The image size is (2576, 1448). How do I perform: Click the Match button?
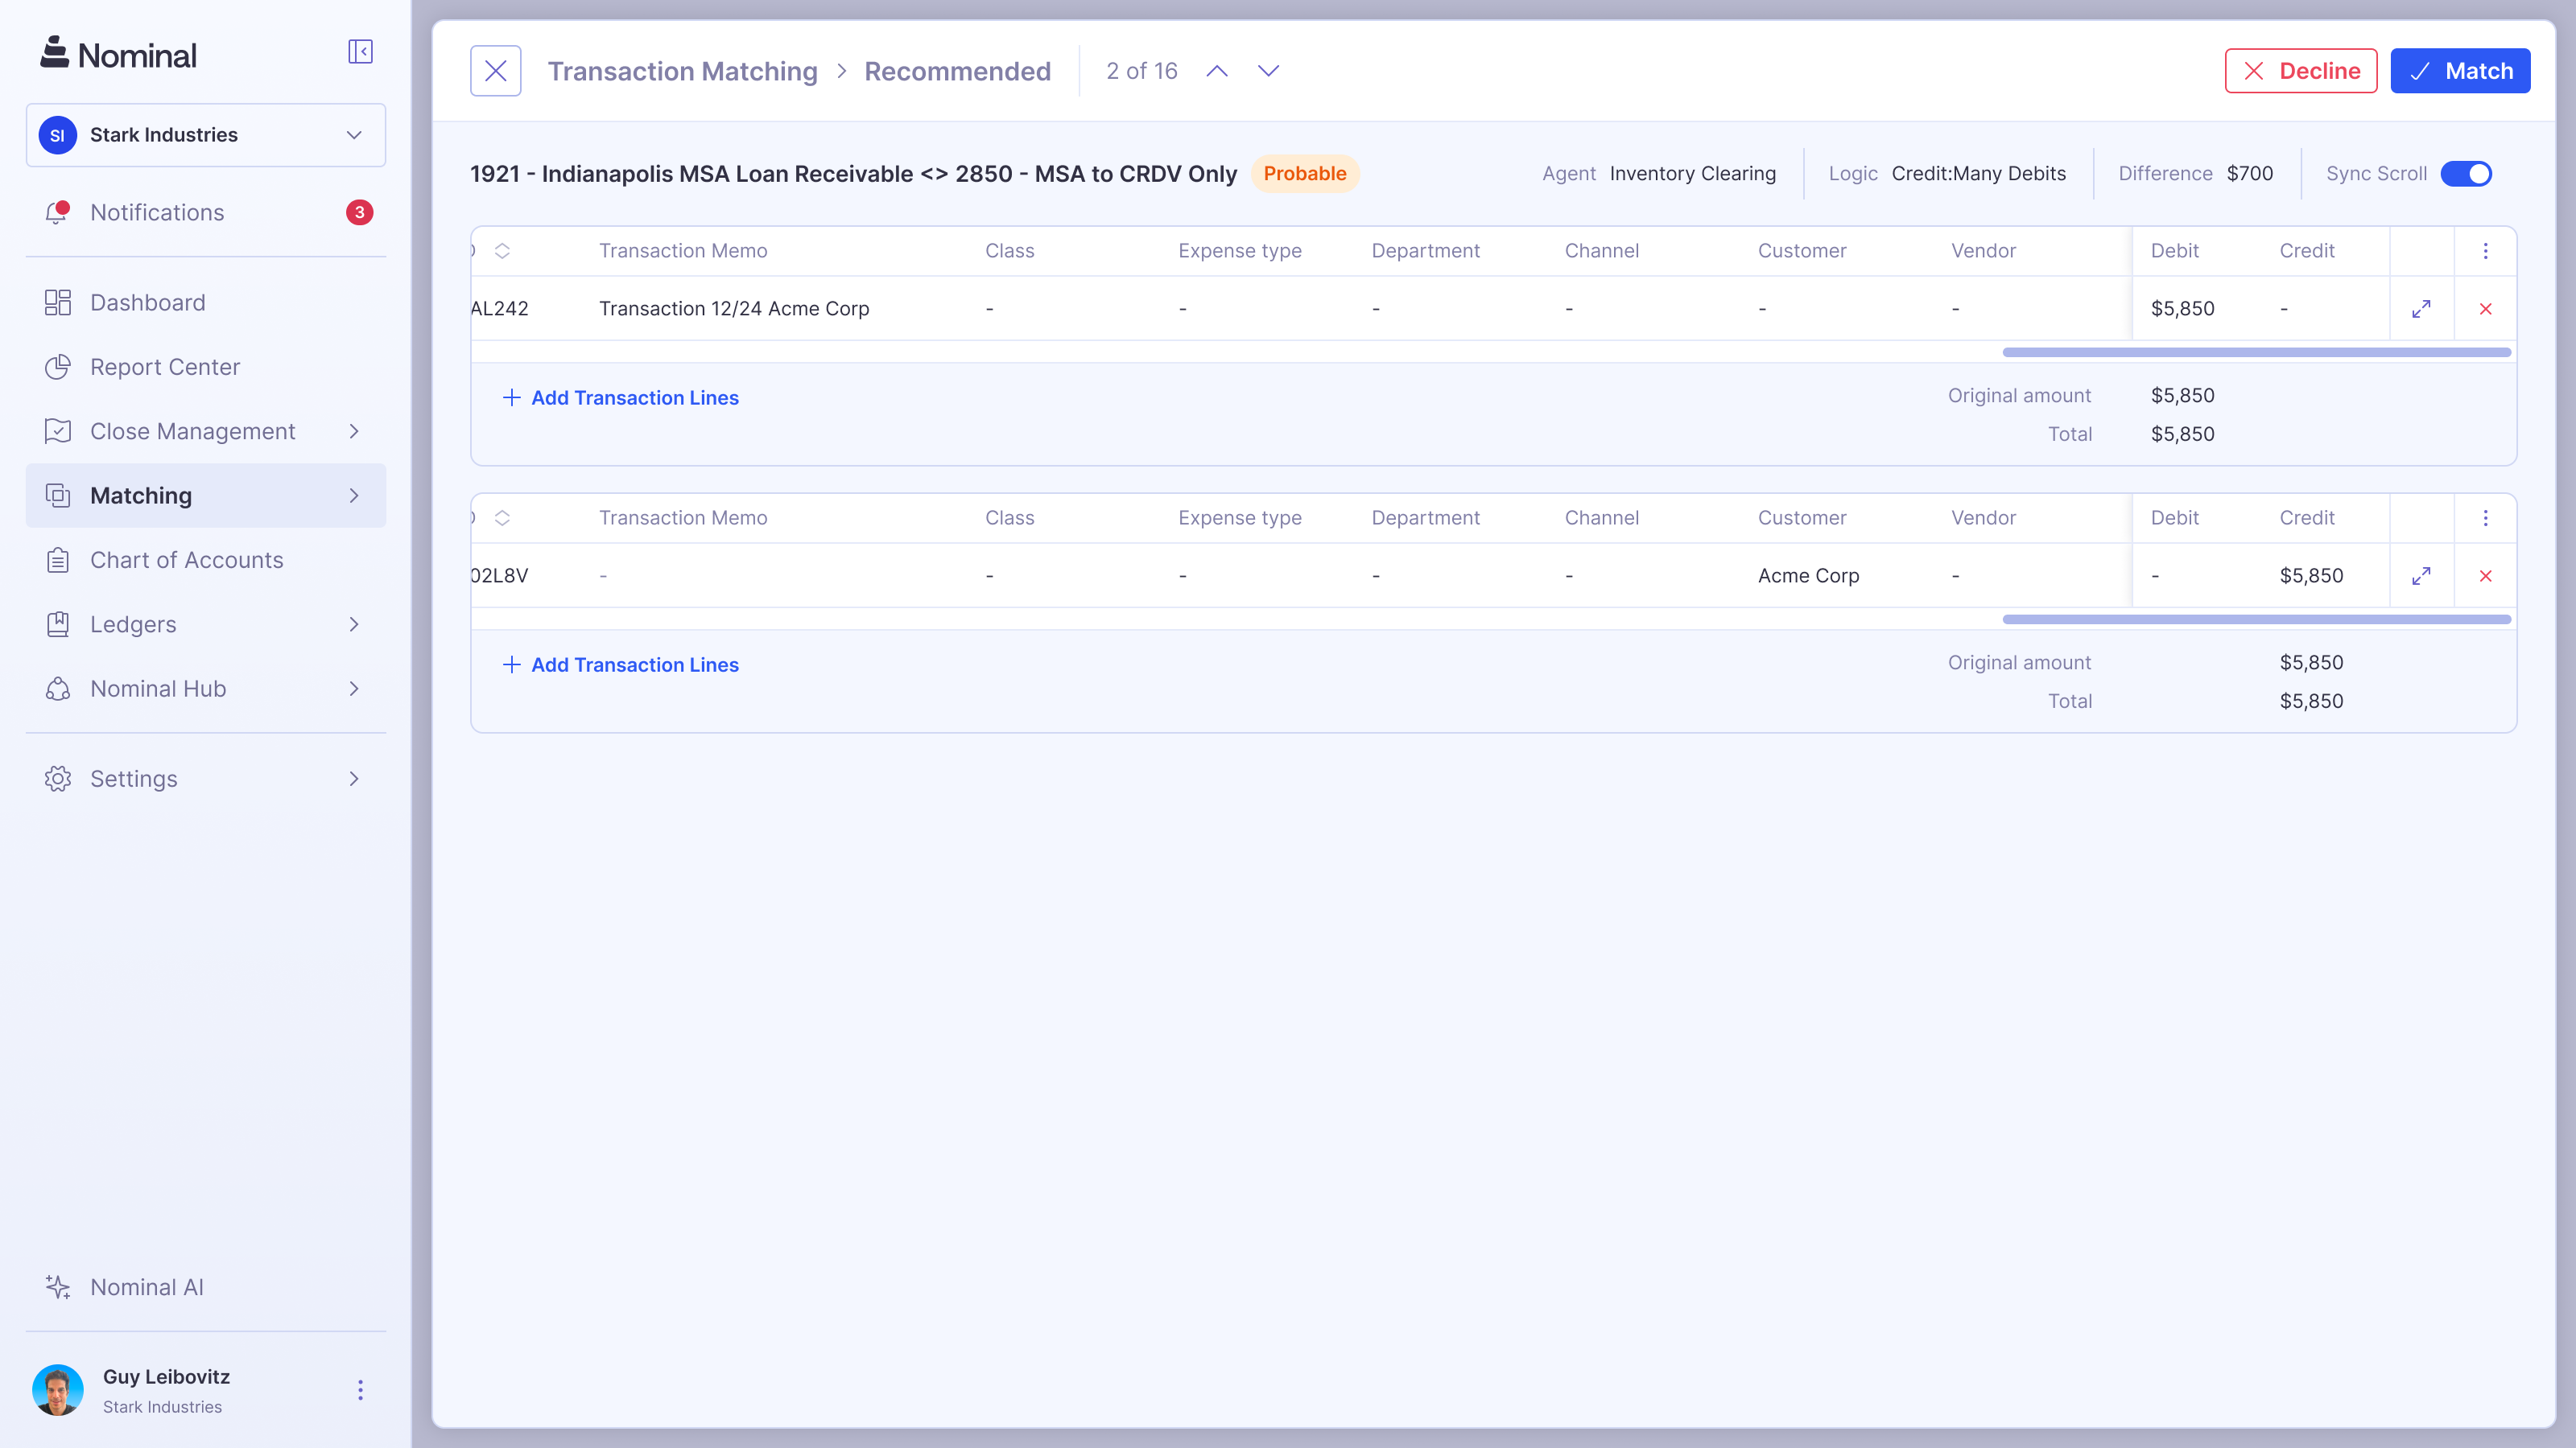pyautogui.click(x=2460, y=70)
